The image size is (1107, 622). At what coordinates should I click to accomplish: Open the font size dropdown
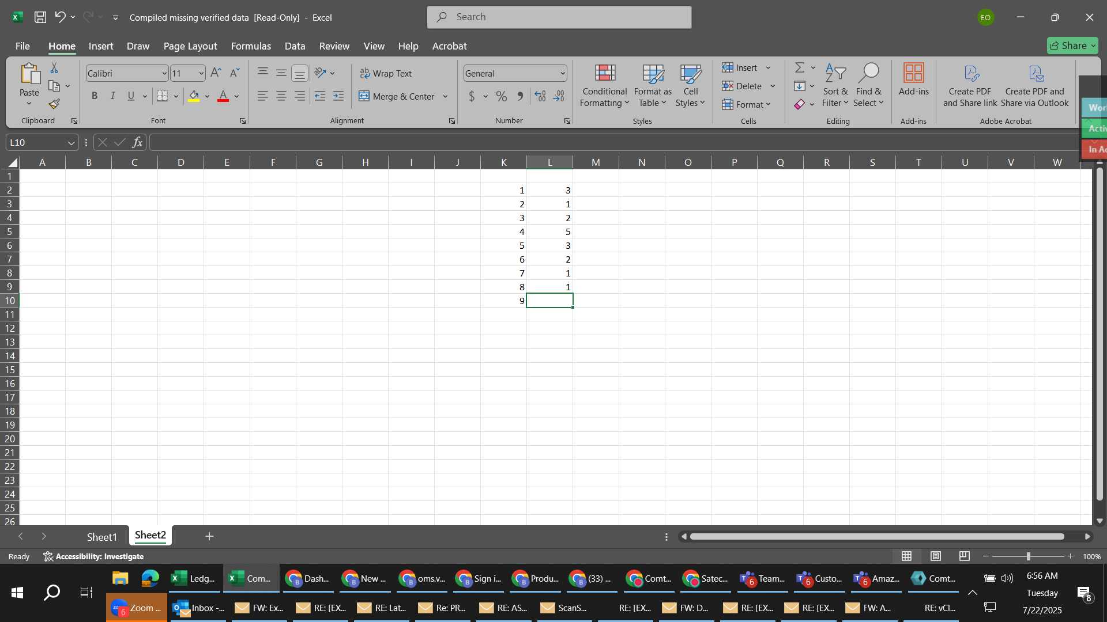pos(201,74)
